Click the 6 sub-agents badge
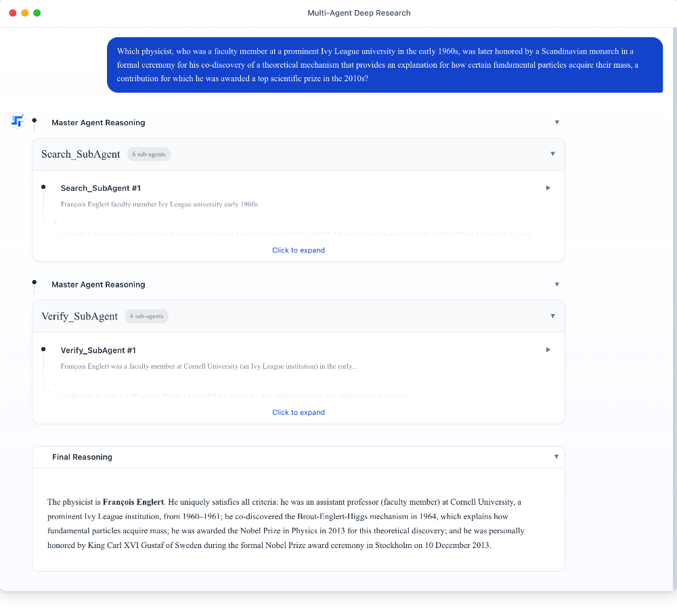Viewport: 677px width, 613px height. pos(148,154)
